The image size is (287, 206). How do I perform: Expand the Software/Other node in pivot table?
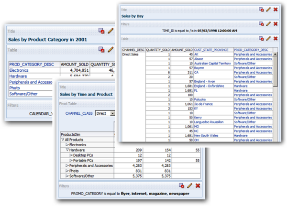67,176
